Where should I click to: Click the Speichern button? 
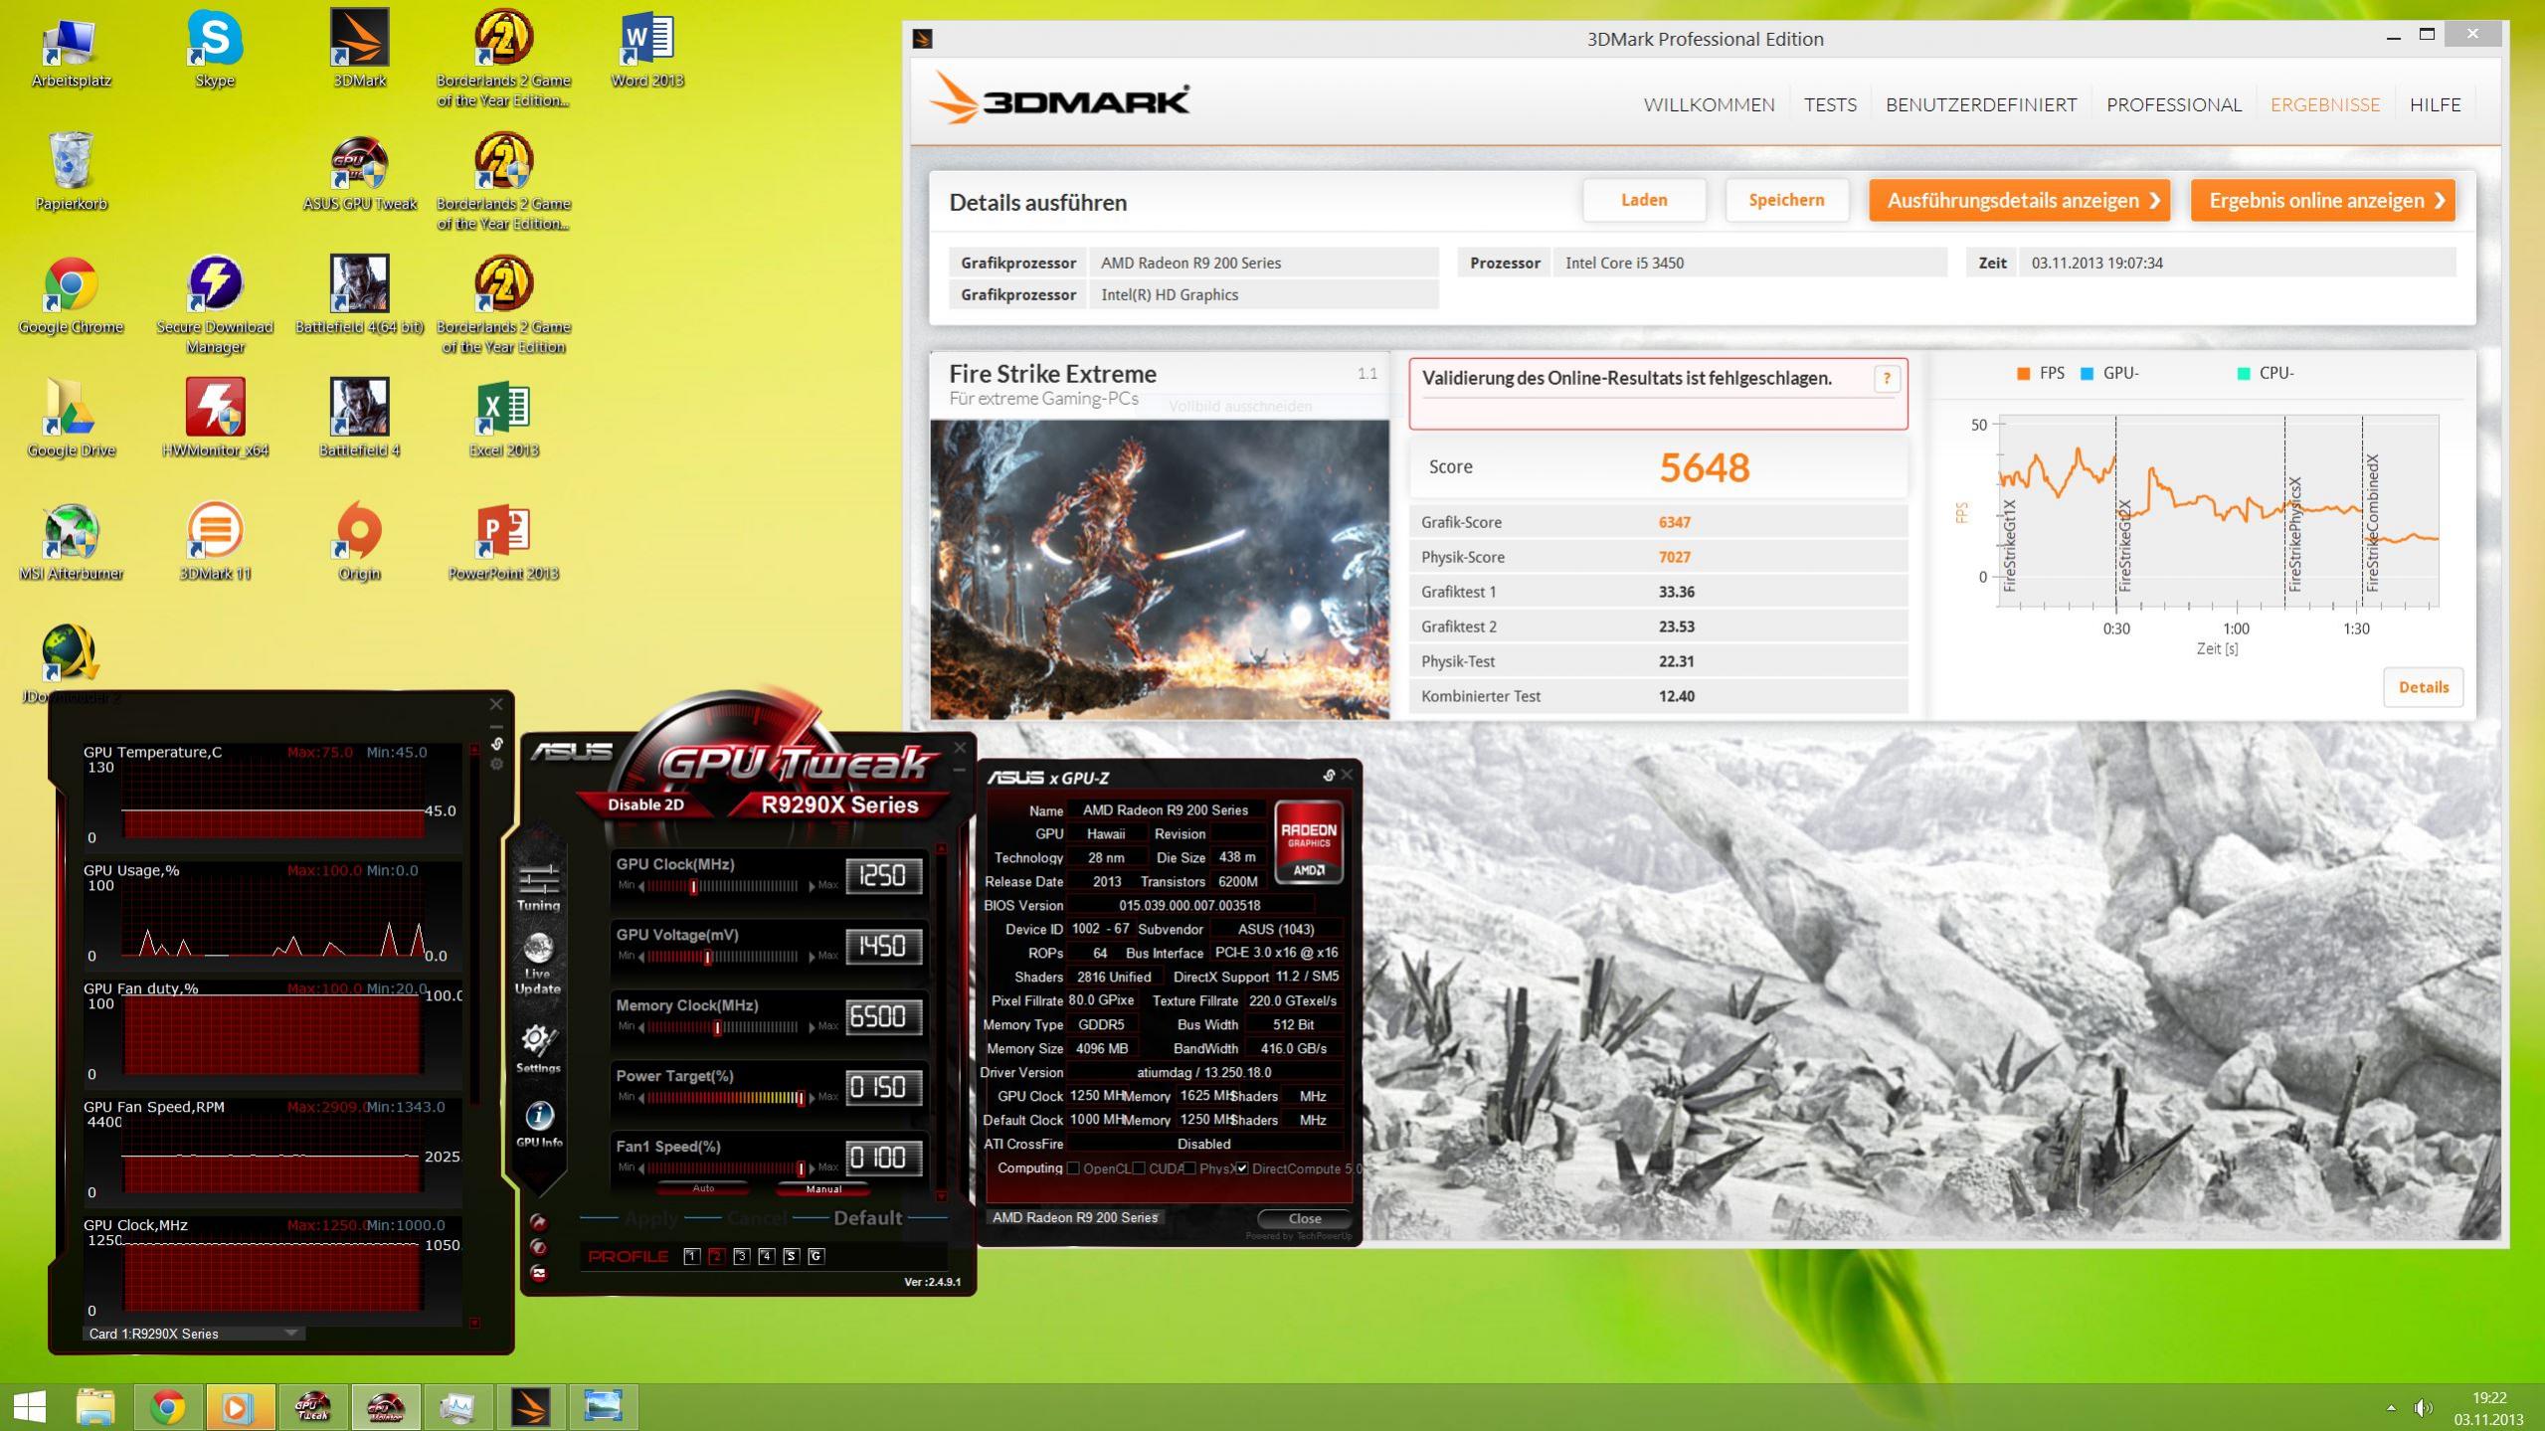coord(1786,200)
